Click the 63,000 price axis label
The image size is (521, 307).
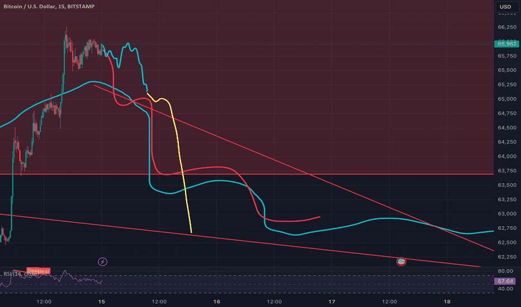pyautogui.click(x=506, y=214)
